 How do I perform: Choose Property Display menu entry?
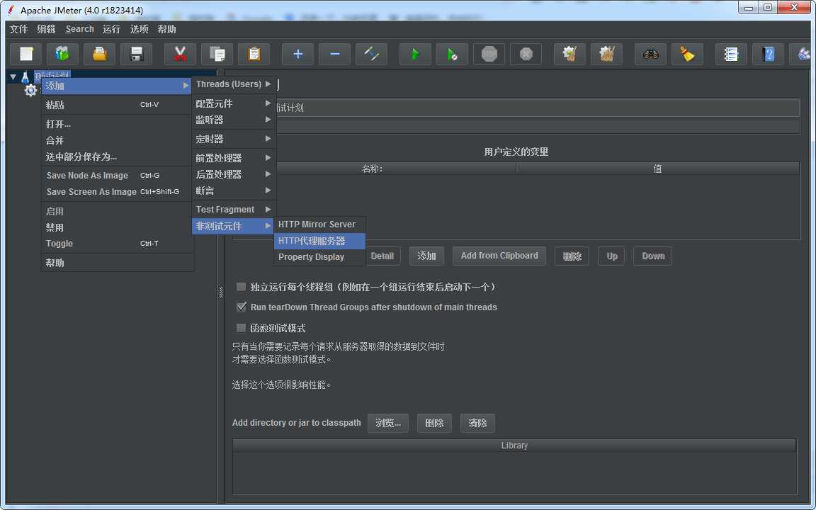tap(319, 257)
